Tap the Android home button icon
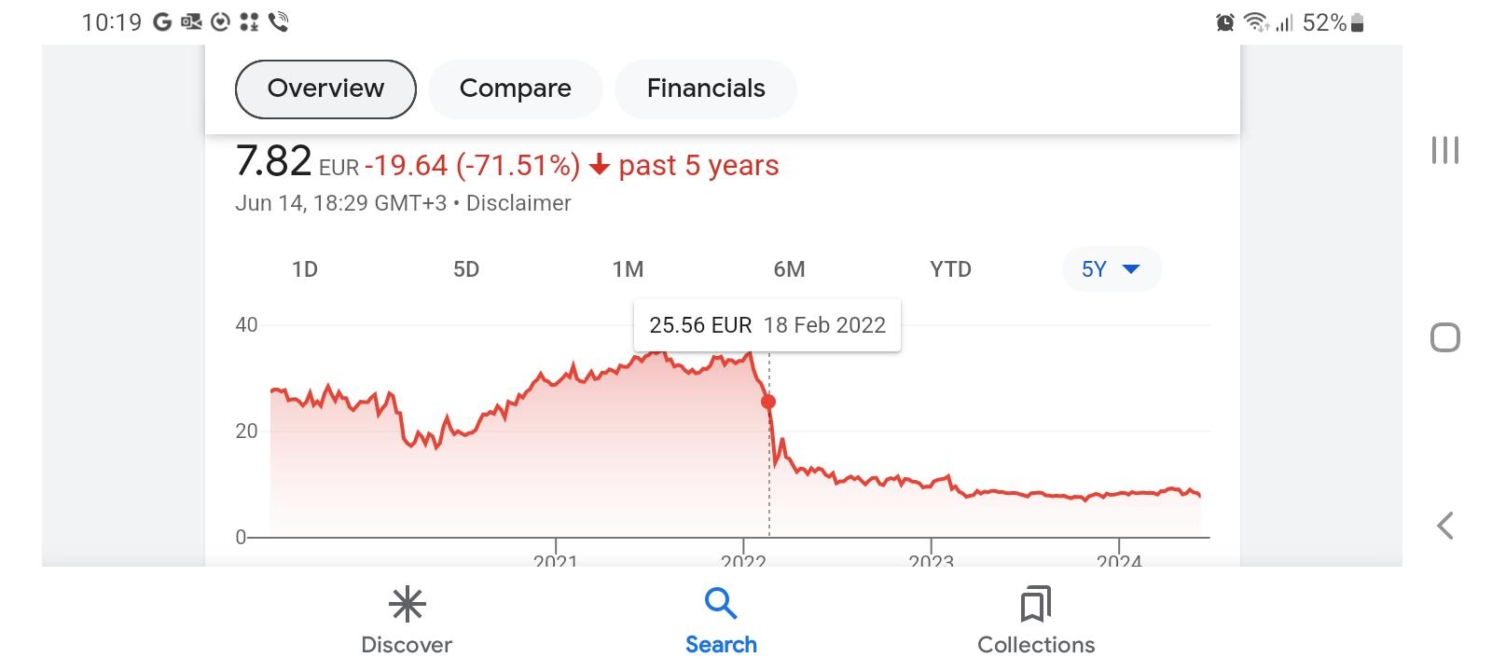The image size is (1492, 671). click(1444, 337)
